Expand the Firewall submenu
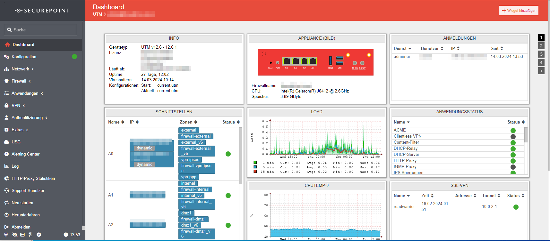Screen dimensions: 550x241 (19, 81)
